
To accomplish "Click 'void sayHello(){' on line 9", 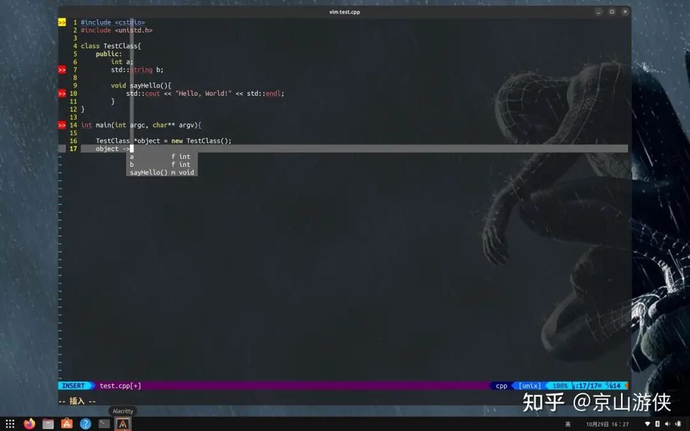I will point(141,86).
